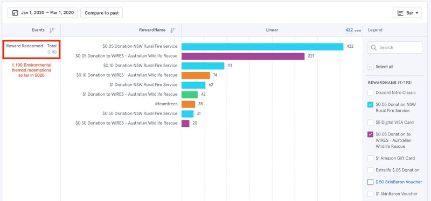Viewport: 431px width, 201px height.
Task: Open the three-dot options next to 422
Action: (x=358, y=31)
